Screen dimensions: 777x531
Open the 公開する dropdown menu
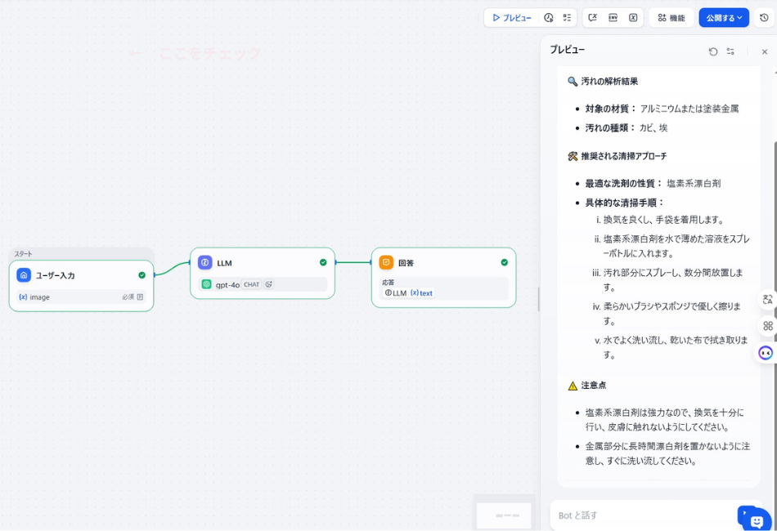[x=723, y=17]
